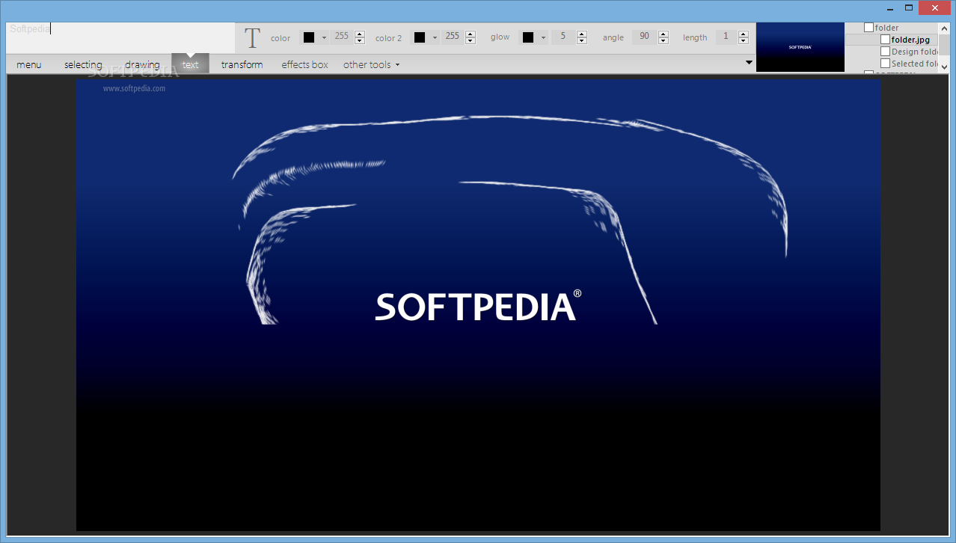Screen dimensions: 956x543
Task: Decrease the length value with its down arrow
Action: (x=744, y=41)
